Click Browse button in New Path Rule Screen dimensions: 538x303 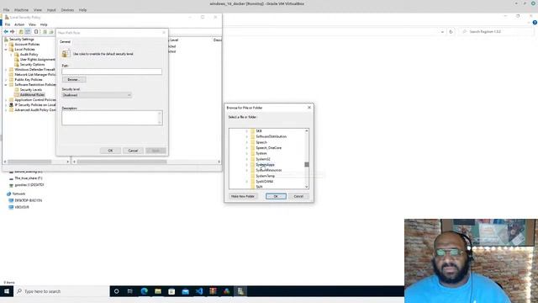(74, 79)
